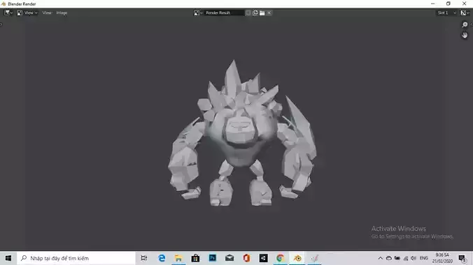Open the taskbar clock showing 21/02/2020
Image resolution: width=473 pixels, height=265 pixels.
pyautogui.click(x=442, y=258)
